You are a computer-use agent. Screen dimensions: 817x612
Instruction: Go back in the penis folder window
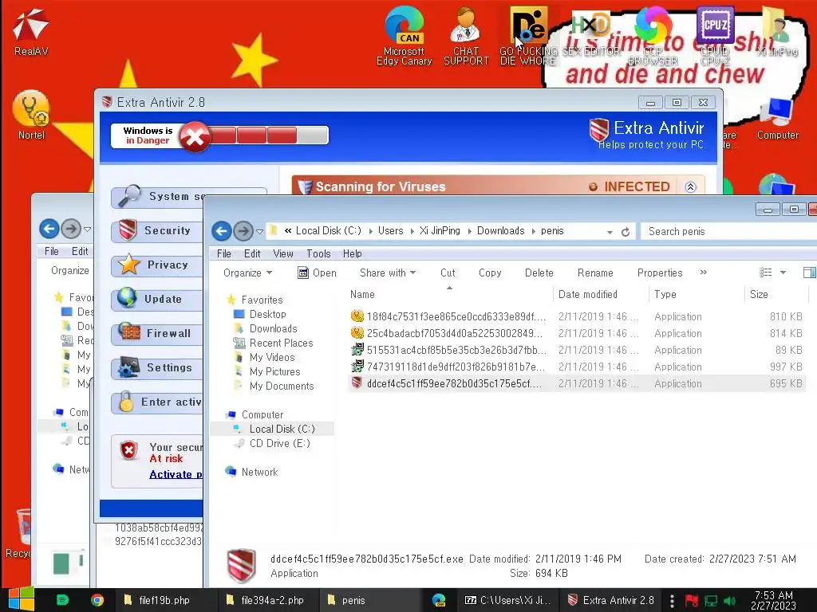pos(222,230)
